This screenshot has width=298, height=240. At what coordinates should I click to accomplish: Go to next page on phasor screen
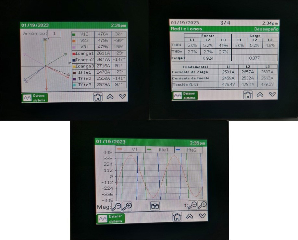[x=122, y=97]
